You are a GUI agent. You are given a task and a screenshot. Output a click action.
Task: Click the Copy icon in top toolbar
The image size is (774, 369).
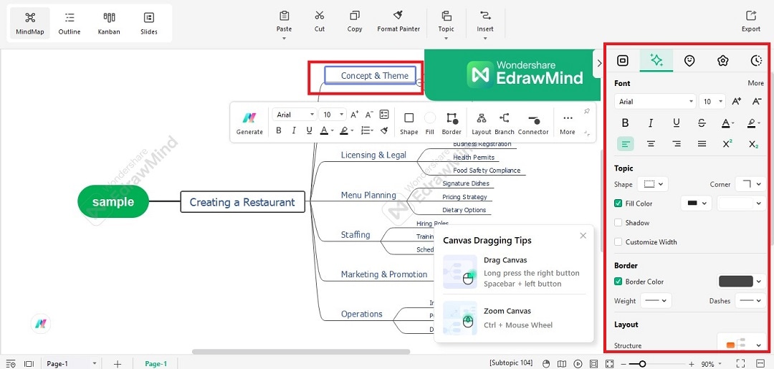pos(355,16)
